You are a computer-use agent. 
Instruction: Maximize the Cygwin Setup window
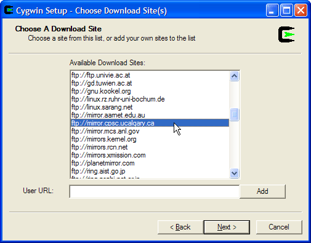pyautogui.click(x=286, y=10)
